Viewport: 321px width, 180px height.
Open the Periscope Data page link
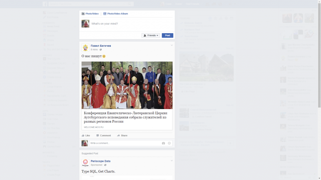(x=101, y=161)
